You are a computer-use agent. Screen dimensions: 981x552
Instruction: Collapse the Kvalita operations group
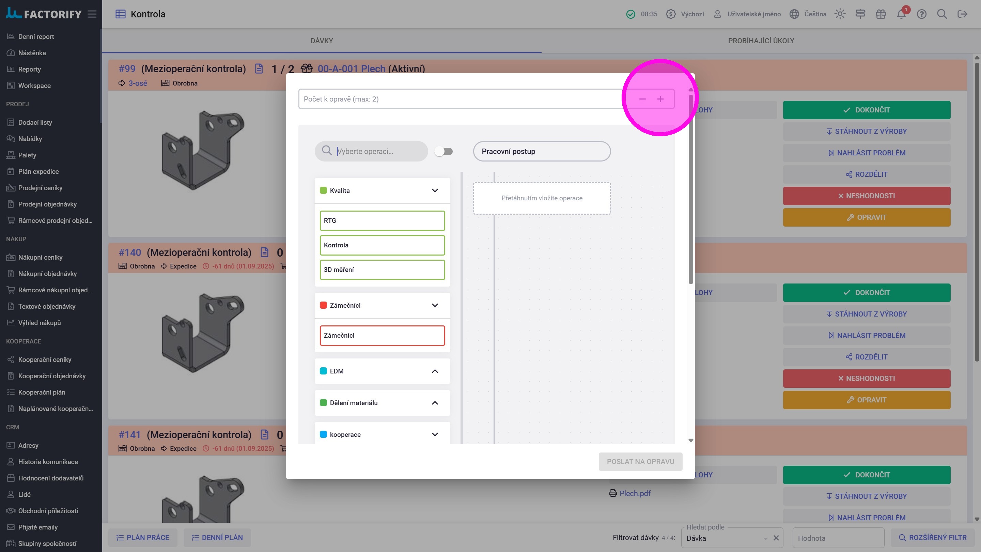(435, 190)
